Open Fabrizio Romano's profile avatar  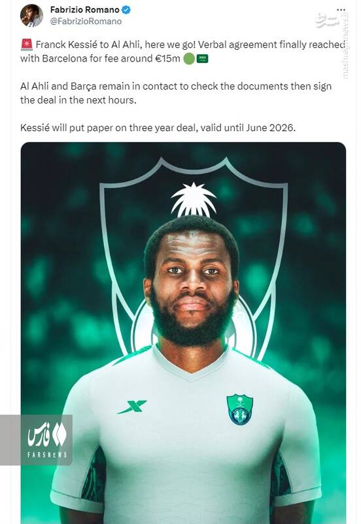click(x=31, y=15)
